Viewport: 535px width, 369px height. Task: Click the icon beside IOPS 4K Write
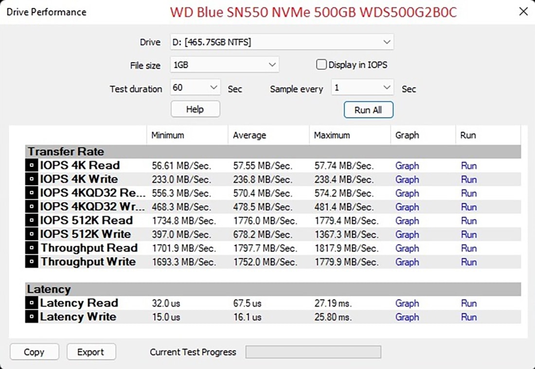(31, 179)
